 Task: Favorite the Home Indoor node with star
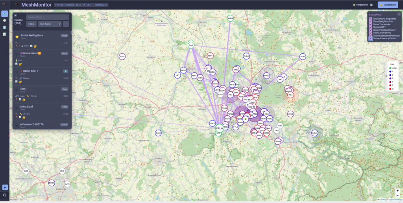17,53
